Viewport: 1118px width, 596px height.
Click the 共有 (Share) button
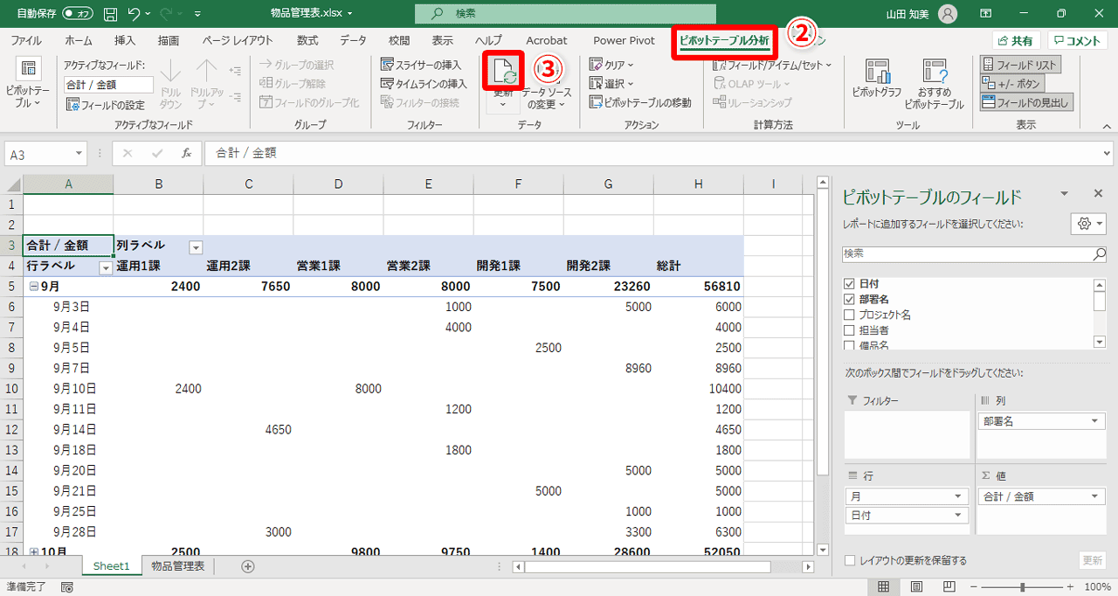(x=1016, y=41)
